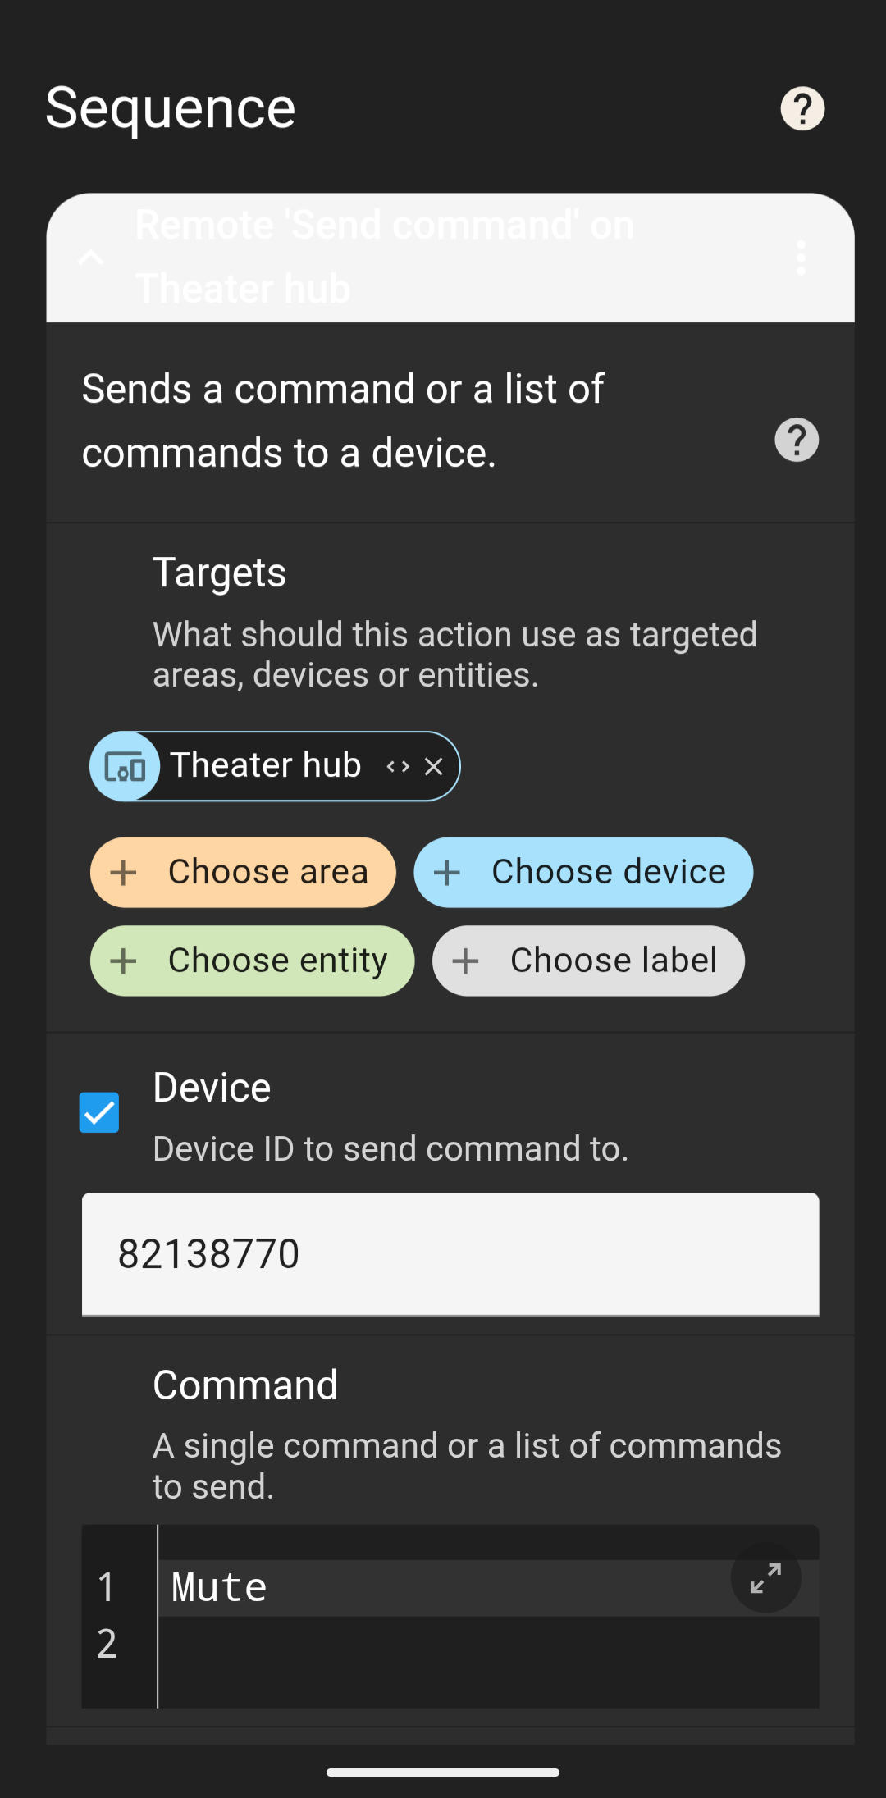Open the Sequence help icon

[802, 108]
